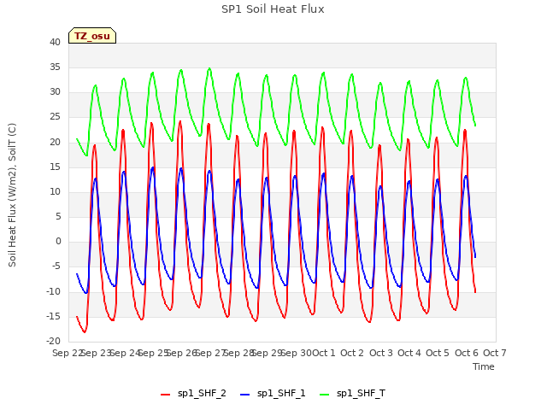Click the Soil Heat Flux y-axis label
This screenshot has width=547, height=410.
12,195
